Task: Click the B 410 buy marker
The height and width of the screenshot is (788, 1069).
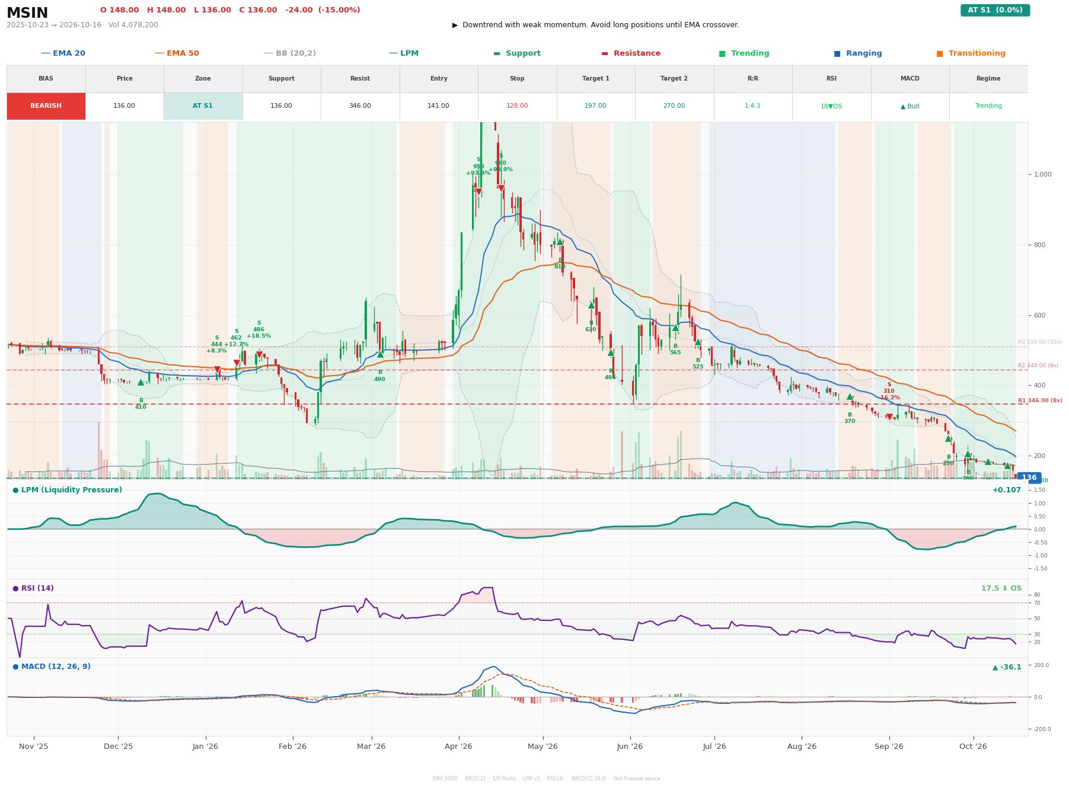Action: tap(141, 382)
